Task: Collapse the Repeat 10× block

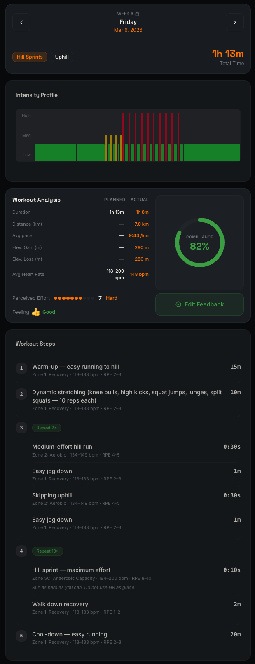Action: (48, 551)
